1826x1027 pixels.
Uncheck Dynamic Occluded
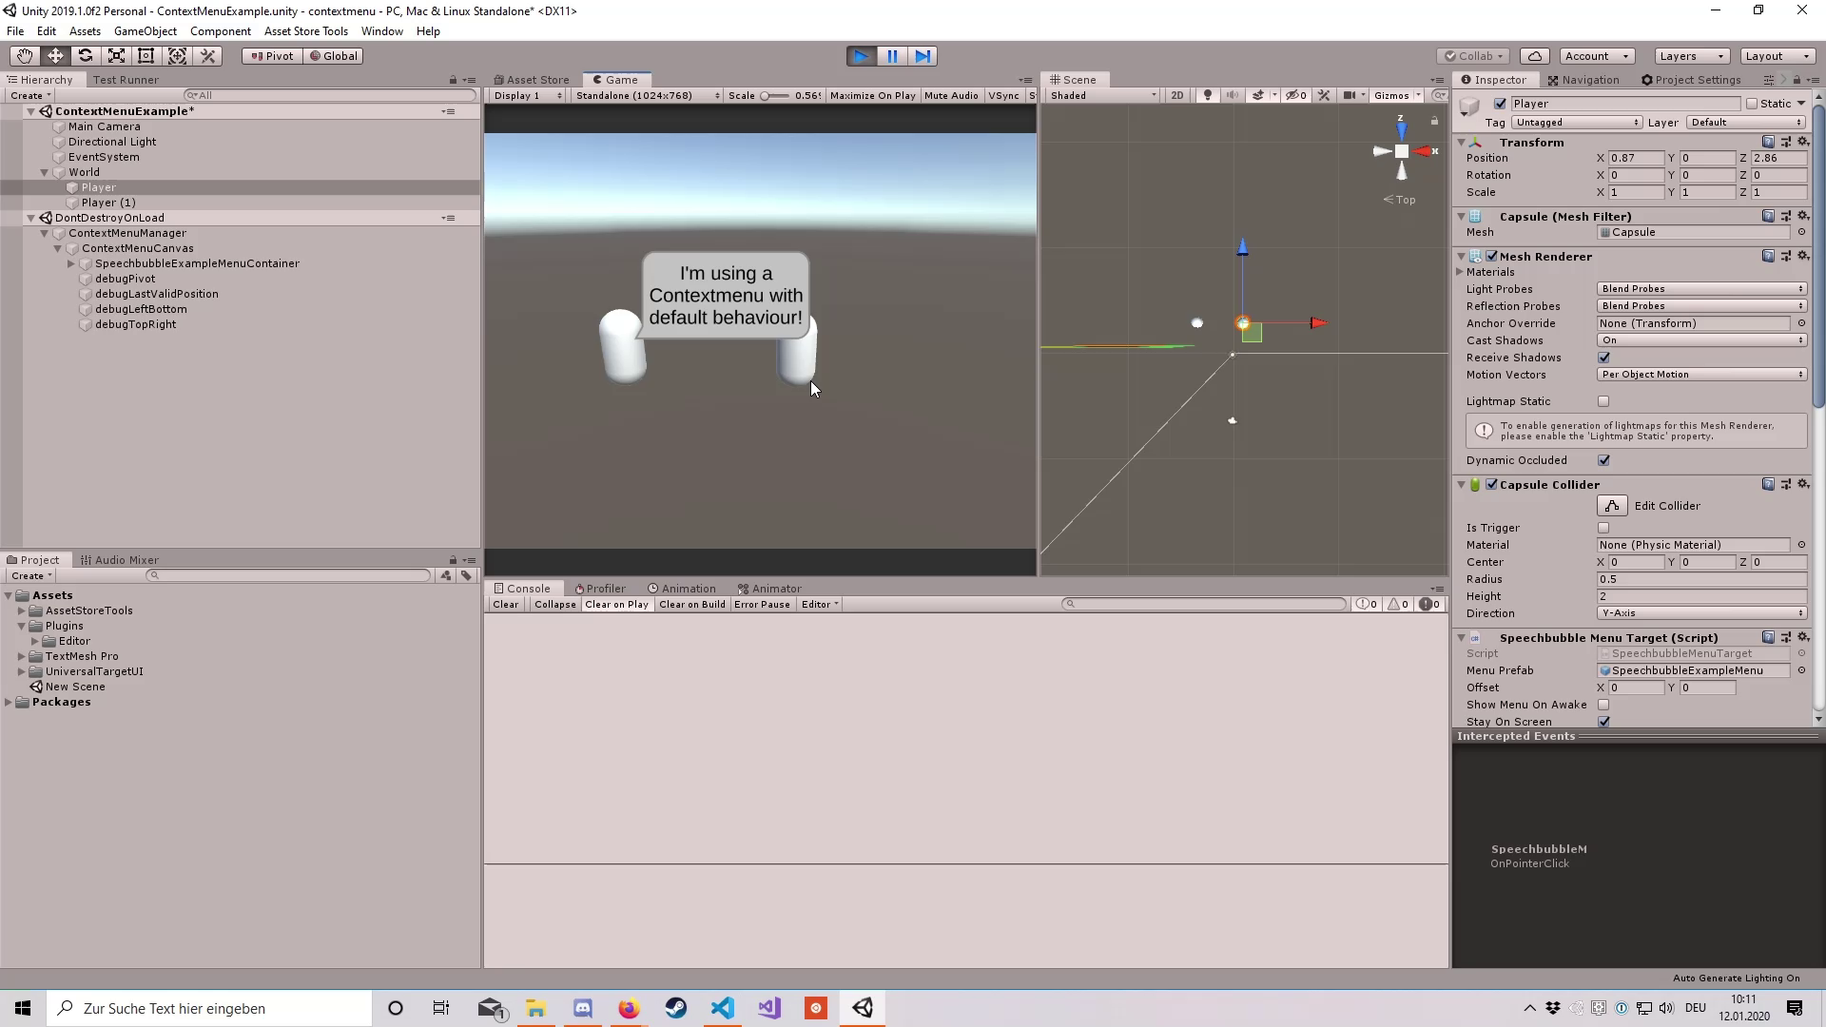pyautogui.click(x=1604, y=460)
